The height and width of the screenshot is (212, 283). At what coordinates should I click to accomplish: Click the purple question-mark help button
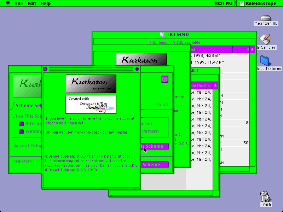point(164,79)
